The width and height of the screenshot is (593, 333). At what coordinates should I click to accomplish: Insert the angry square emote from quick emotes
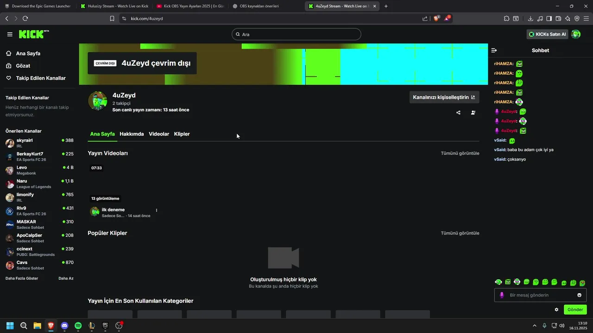click(508, 282)
